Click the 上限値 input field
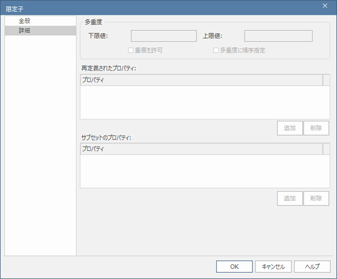Image resolution: width=337 pixels, height=279 pixels. tap(279, 36)
